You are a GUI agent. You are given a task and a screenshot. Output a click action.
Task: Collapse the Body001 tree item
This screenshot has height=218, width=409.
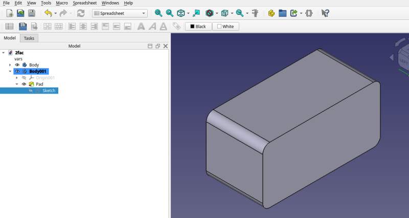10,71
